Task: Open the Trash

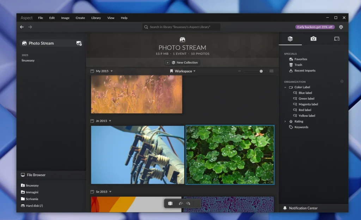Action: coord(298,65)
